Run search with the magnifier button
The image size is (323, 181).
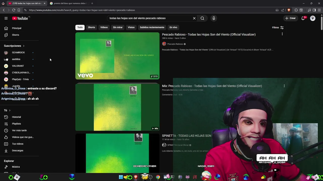pyautogui.click(x=202, y=18)
